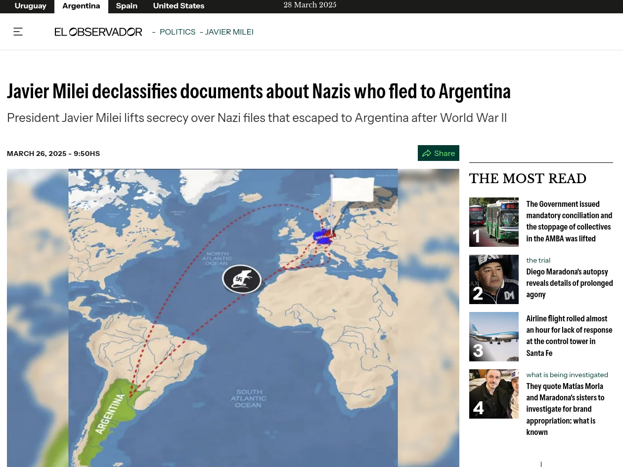
Task: Click the Share button
Action: [439, 153]
